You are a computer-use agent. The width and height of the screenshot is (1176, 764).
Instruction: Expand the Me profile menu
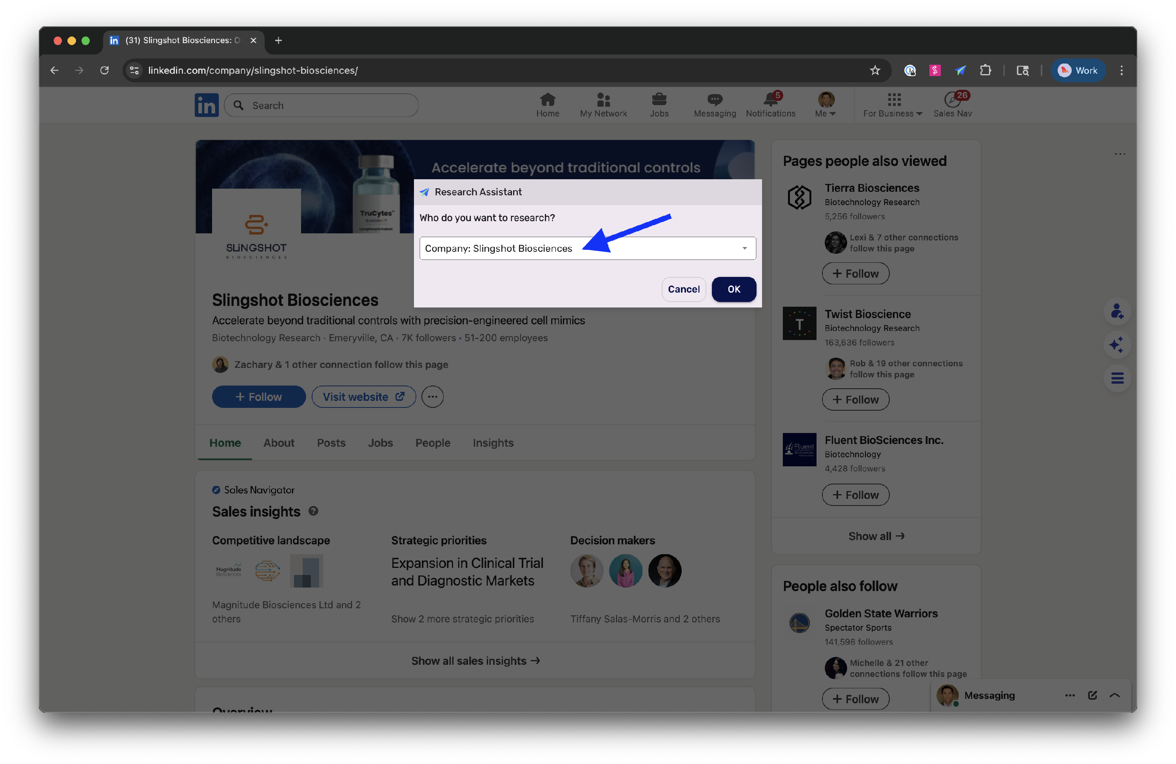pos(825,105)
